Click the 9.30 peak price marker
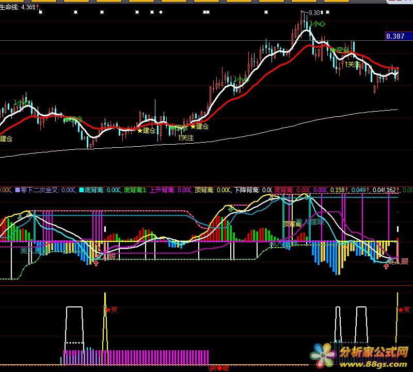This screenshot has width=413, height=372. (x=314, y=13)
